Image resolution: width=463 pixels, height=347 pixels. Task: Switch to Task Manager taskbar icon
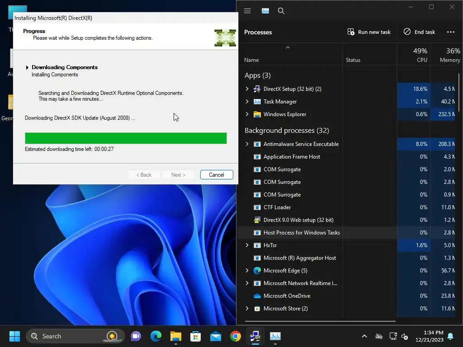click(x=275, y=336)
